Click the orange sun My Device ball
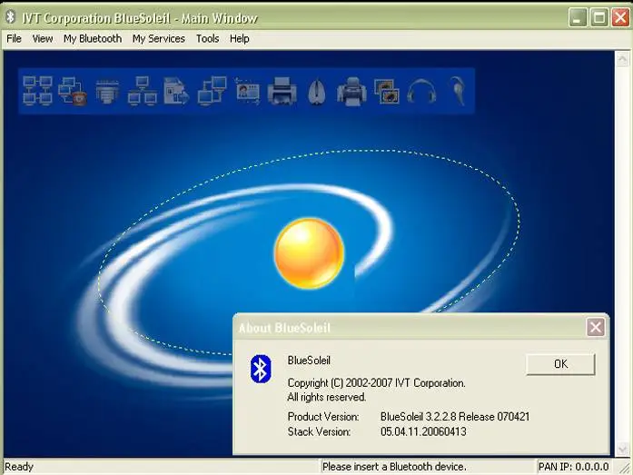Screen dimensions: 633x475 309,253
